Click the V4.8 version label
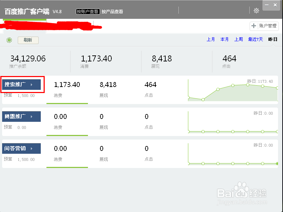The width and height of the screenshot is (283, 212). coord(57,12)
